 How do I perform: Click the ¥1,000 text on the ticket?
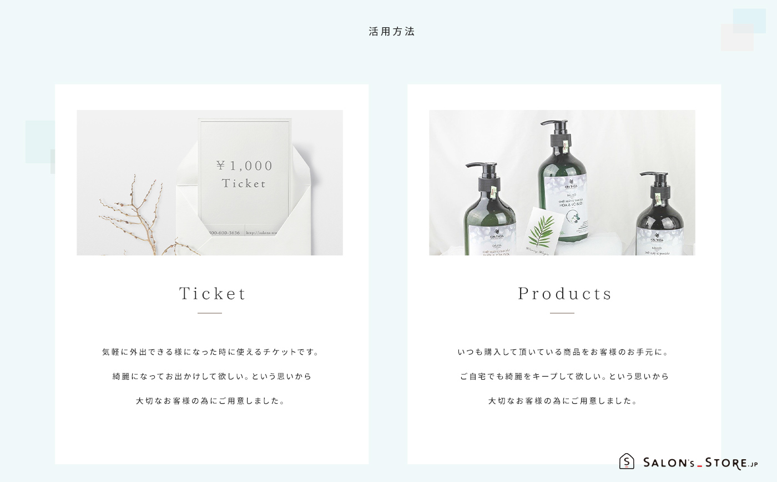[x=245, y=165]
